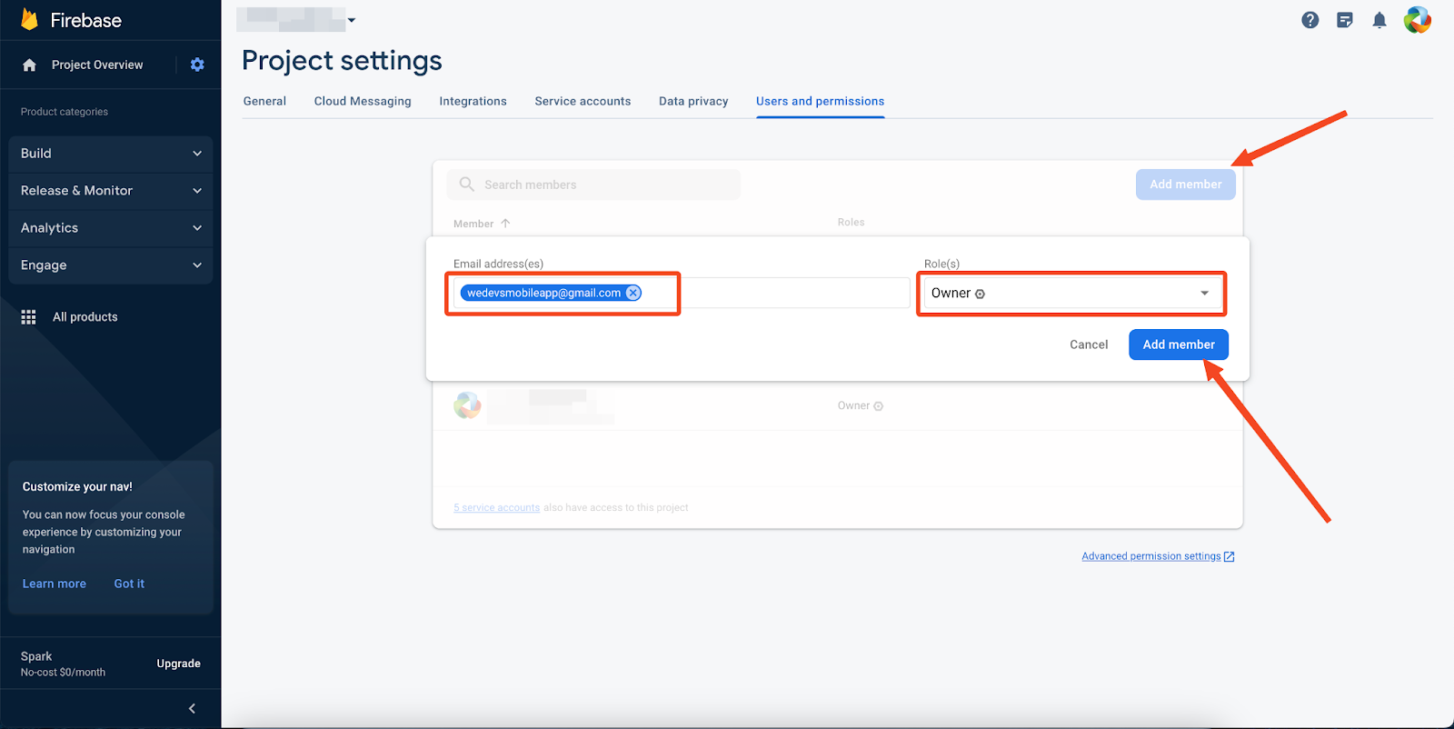Click the Member column header

pos(473,224)
